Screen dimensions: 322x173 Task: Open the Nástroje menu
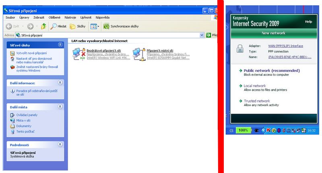(x=70, y=17)
